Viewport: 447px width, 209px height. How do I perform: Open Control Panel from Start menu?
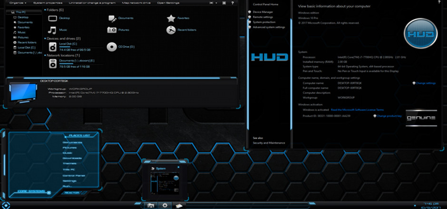(x=74, y=176)
